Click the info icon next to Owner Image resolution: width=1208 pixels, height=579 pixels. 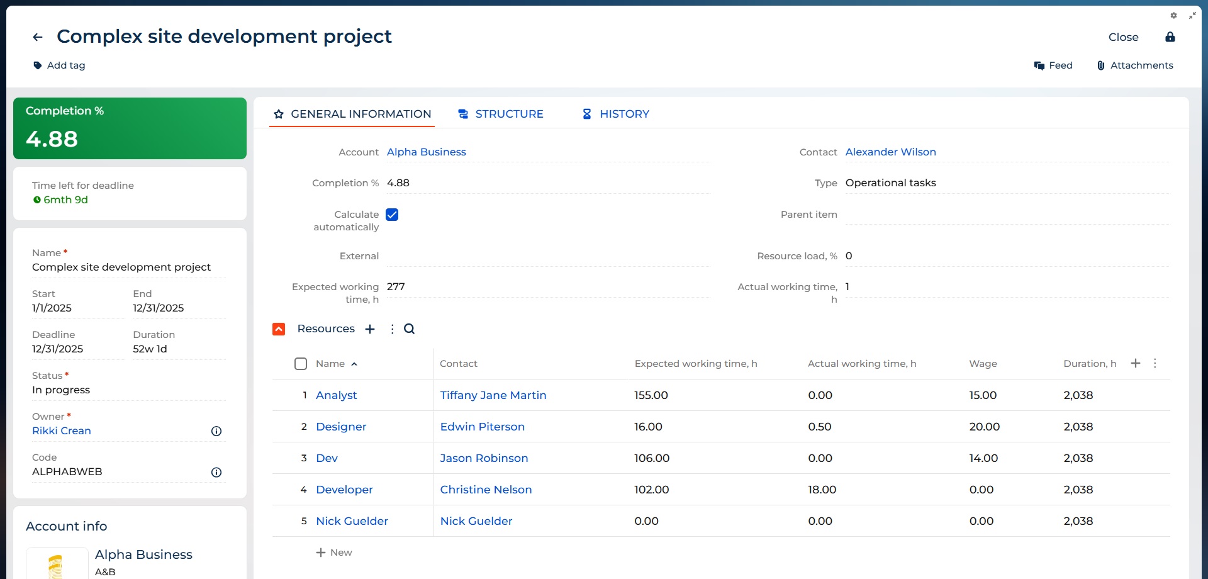pos(216,431)
